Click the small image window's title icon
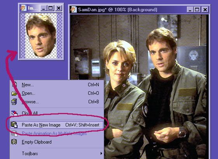This screenshot has width=218, height=159. pyautogui.click(x=23, y=8)
